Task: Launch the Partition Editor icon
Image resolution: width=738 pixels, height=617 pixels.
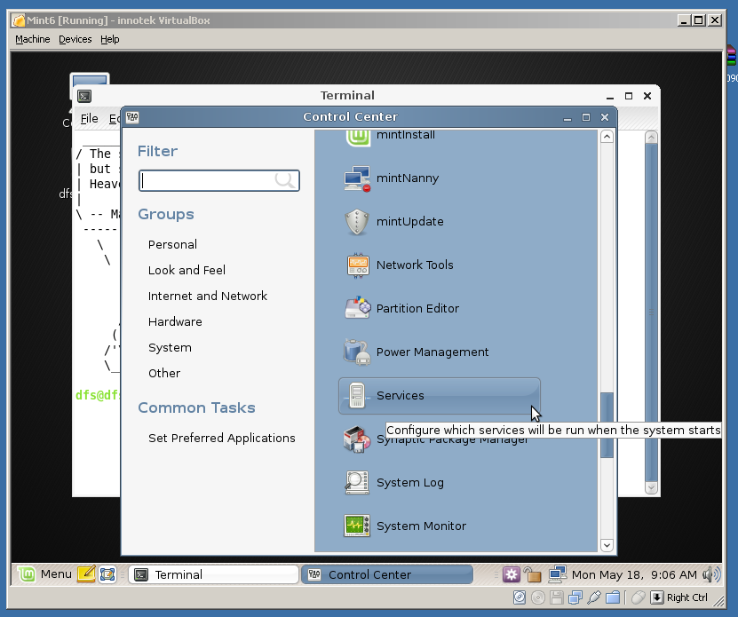Action: (357, 309)
